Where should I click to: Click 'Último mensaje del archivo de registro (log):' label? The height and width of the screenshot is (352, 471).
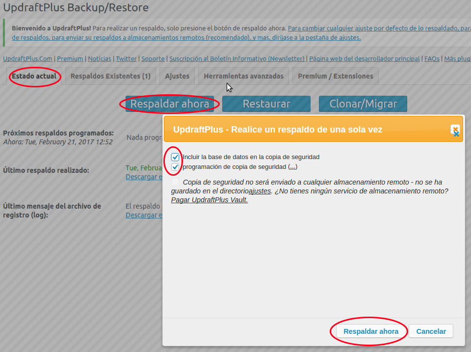(52, 211)
